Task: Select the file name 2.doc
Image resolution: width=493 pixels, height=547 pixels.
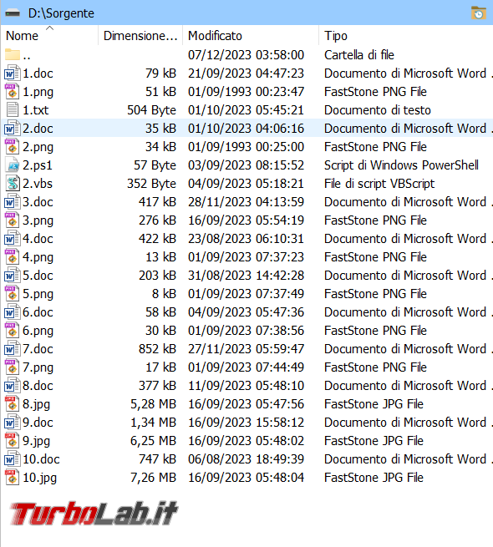Action: (x=38, y=129)
